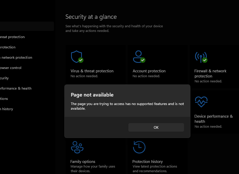Select Family options tile title
The image size is (239, 174).
[83, 162]
